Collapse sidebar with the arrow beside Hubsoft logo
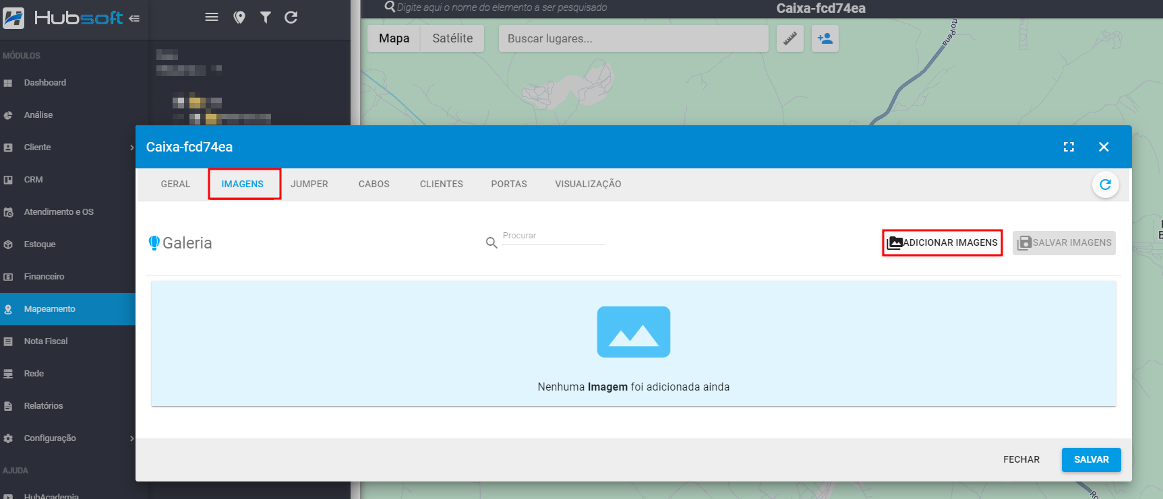Screen dimensions: 1163x499 tap(134, 18)
